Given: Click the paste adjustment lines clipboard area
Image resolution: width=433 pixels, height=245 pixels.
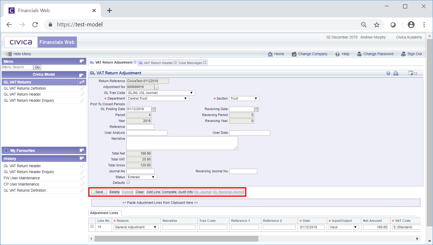Looking at the screenshot, I should (x=256, y=203).
